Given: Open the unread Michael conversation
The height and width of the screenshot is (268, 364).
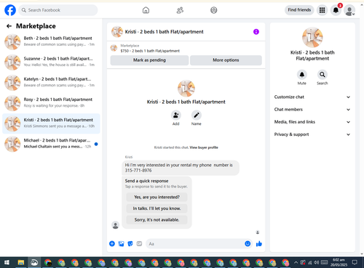Looking at the screenshot, I should (51, 144).
